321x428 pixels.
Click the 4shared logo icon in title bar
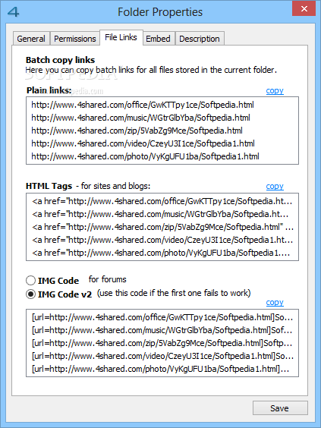click(13, 12)
